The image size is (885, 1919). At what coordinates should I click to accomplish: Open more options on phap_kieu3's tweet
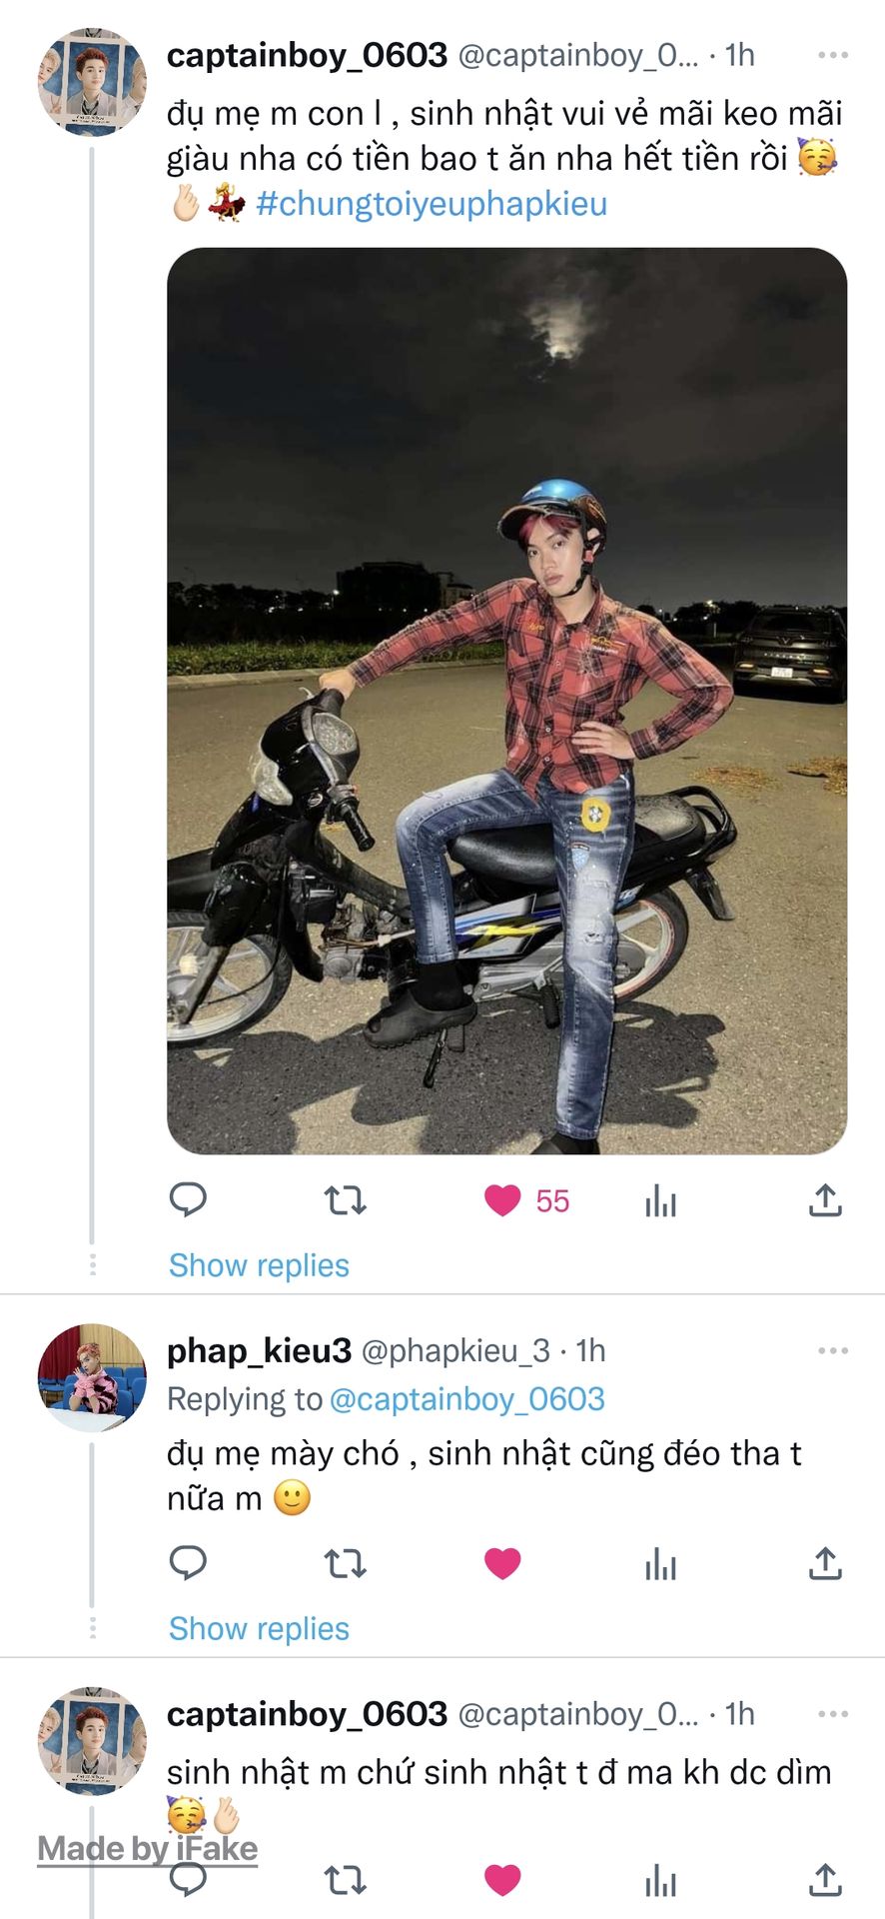(x=832, y=1350)
